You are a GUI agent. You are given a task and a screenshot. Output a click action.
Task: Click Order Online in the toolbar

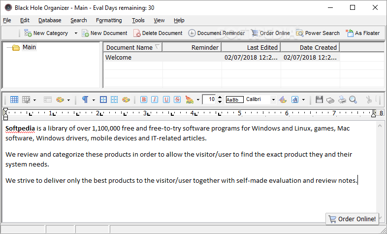[x=270, y=33]
